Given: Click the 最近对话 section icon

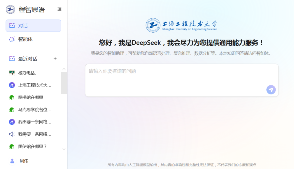Looking at the screenshot, I should [x=12, y=59].
